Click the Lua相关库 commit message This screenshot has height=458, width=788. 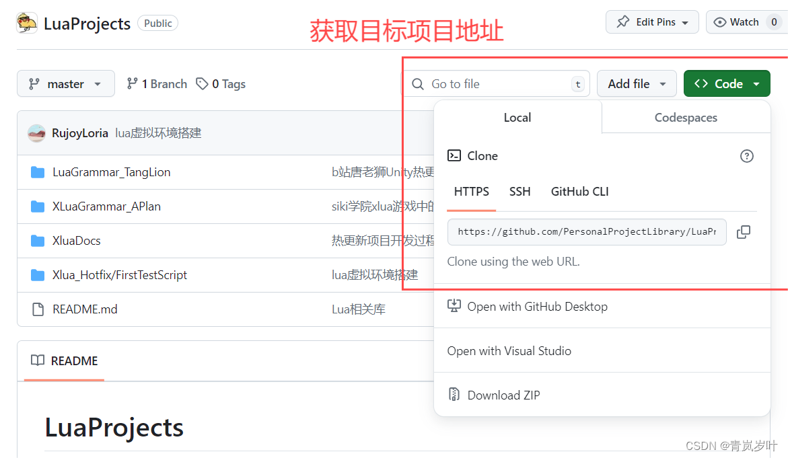pyautogui.click(x=359, y=309)
